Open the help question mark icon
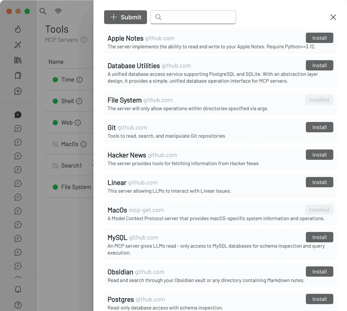 pos(18,305)
